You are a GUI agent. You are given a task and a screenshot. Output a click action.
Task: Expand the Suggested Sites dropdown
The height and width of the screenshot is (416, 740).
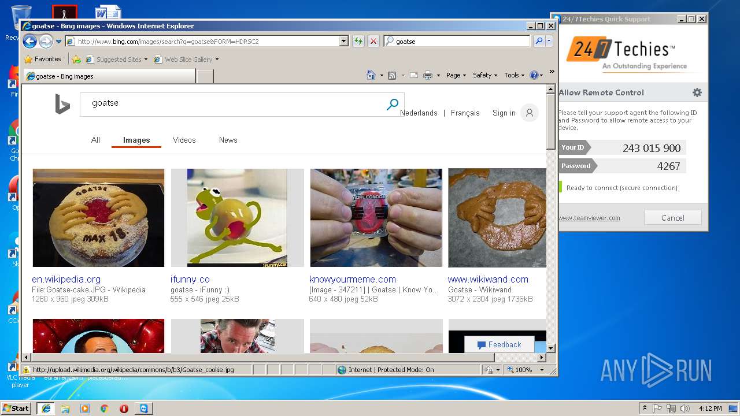[146, 60]
